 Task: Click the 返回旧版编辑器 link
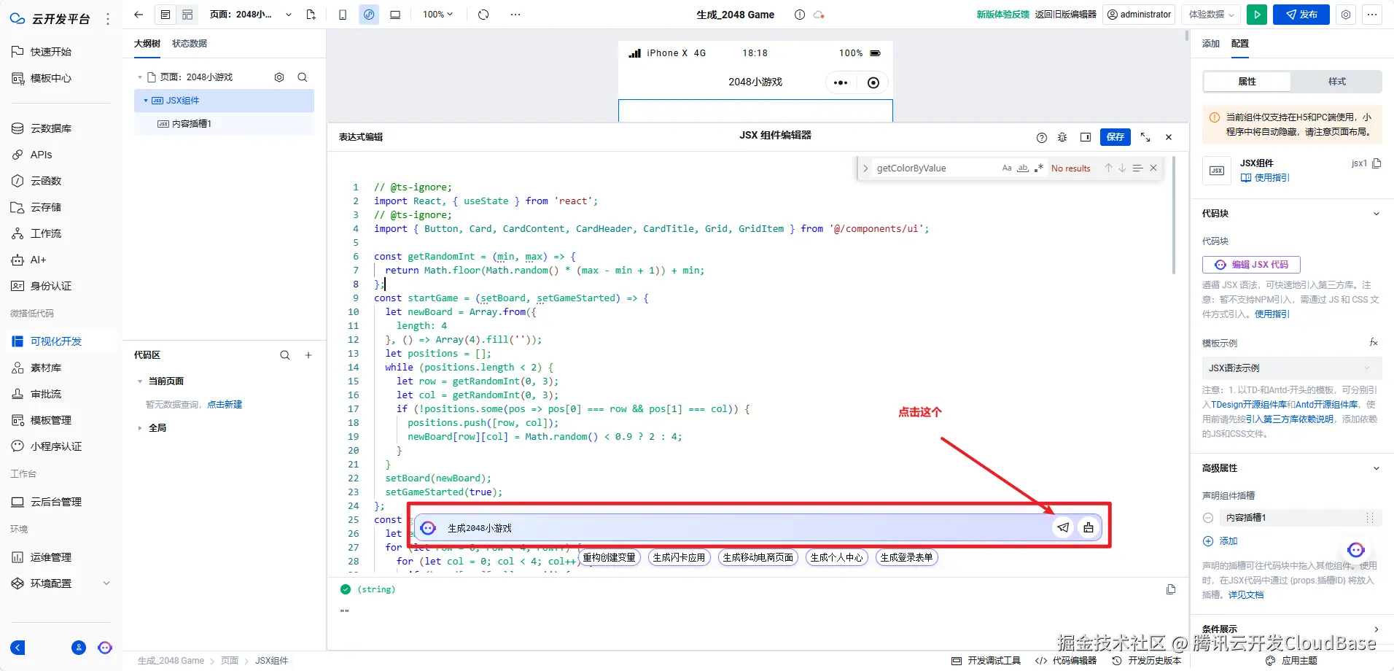coord(1065,15)
